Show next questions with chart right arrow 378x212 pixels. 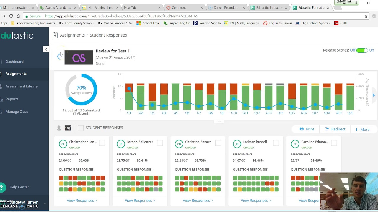[x=374, y=95]
